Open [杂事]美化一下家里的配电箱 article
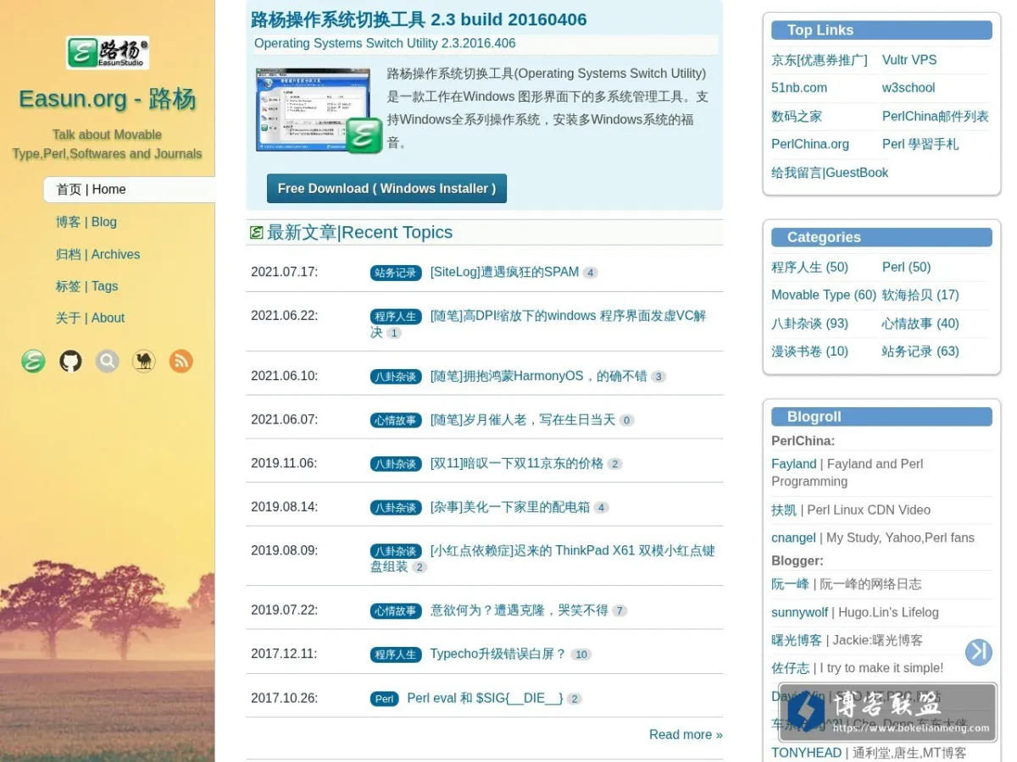 [x=510, y=507]
